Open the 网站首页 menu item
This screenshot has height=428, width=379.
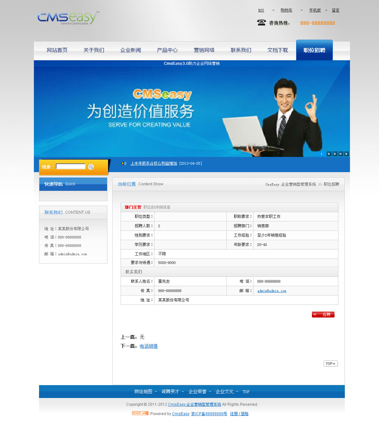[x=57, y=50]
